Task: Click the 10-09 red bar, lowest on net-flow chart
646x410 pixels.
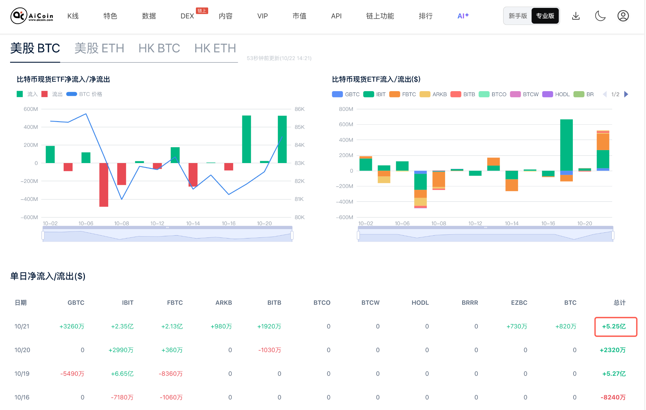Action: (104, 185)
